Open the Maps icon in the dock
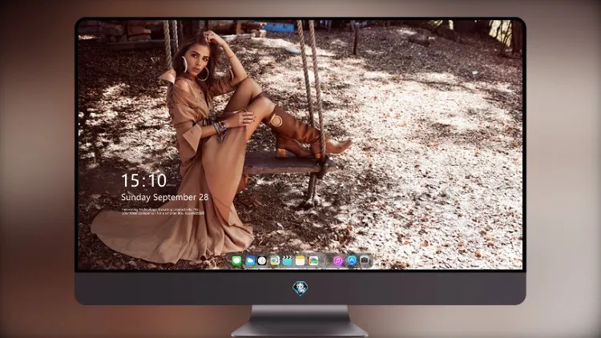The image size is (601, 338). point(274,261)
